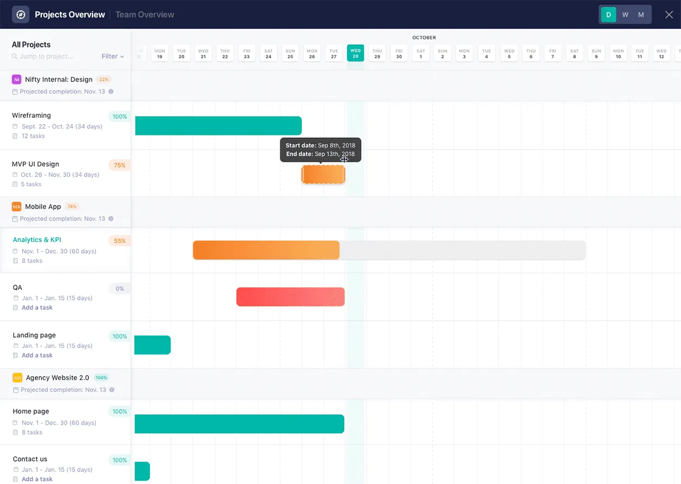Click the Nifty compass logo icon
The width and height of the screenshot is (681, 484).
[20, 14]
